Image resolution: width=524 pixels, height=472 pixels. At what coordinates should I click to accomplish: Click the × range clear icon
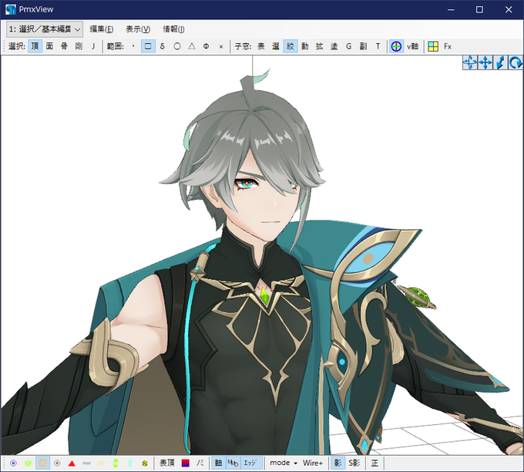coord(221,46)
